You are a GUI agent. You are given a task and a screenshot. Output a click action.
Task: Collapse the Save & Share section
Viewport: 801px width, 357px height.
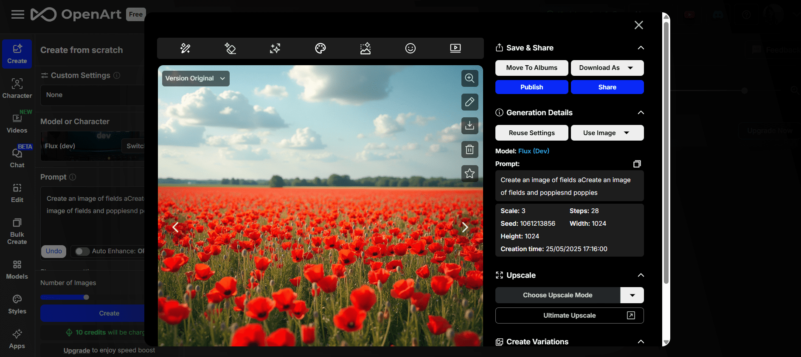click(x=641, y=48)
